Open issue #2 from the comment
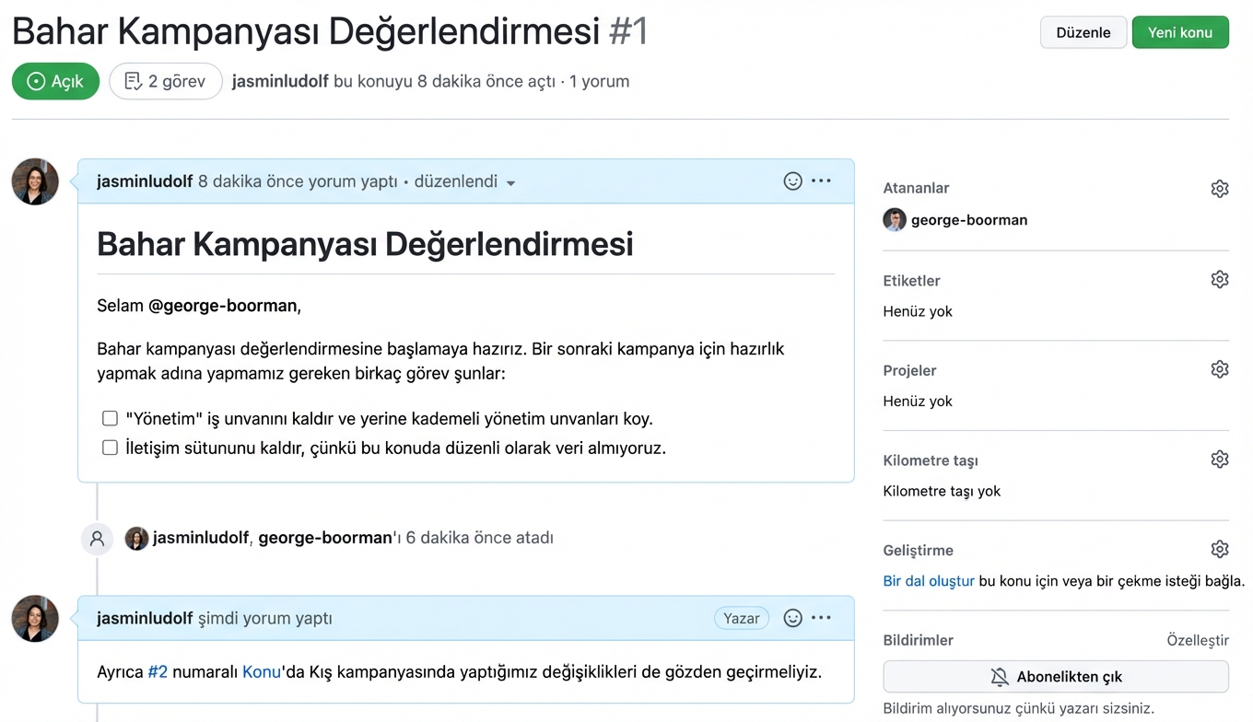 point(158,671)
